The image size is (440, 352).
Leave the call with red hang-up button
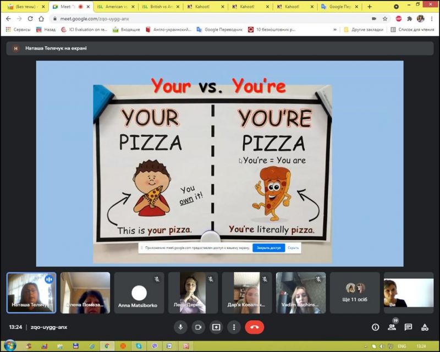click(x=255, y=327)
